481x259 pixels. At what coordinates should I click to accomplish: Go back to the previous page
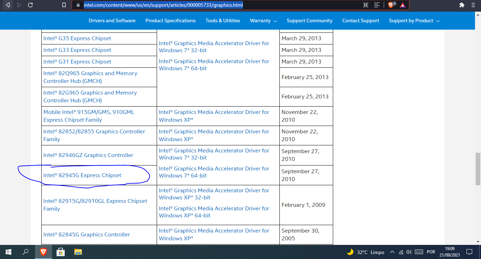point(8,5)
